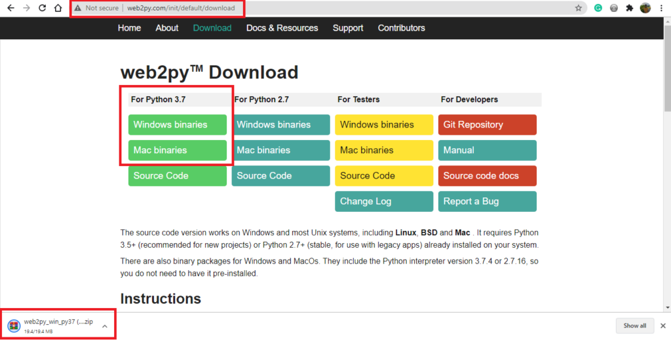Go to the browser home page icon
This screenshot has height=340, width=671.
pyautogui.click(x=58, y=8)
